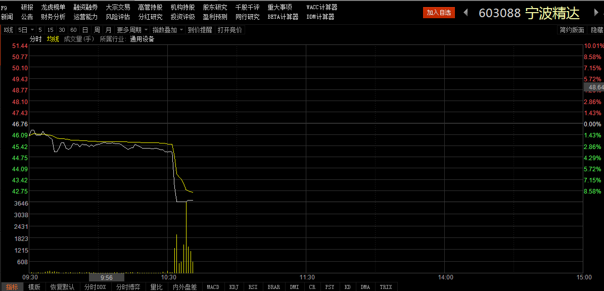Switch to 简约版面 layout
Image resolution: width=604 pixels, height=291 pixels.
click(572, 30)
